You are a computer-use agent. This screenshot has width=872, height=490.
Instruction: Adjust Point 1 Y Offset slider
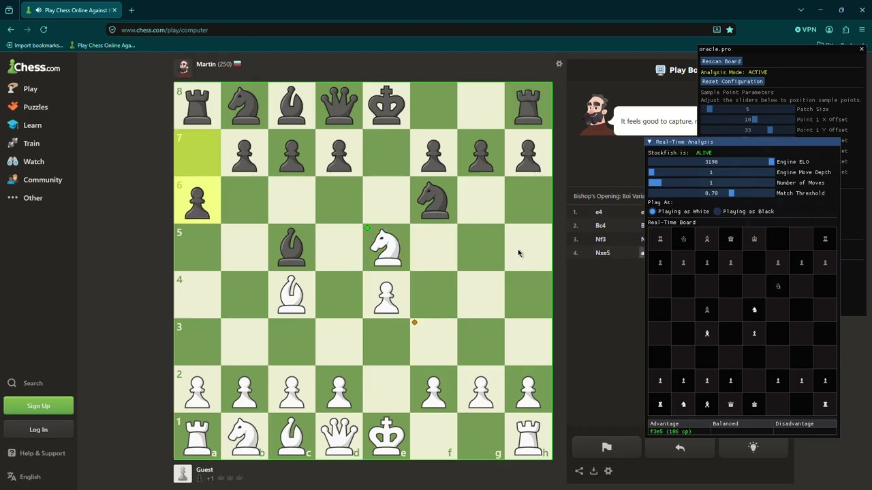747,130
